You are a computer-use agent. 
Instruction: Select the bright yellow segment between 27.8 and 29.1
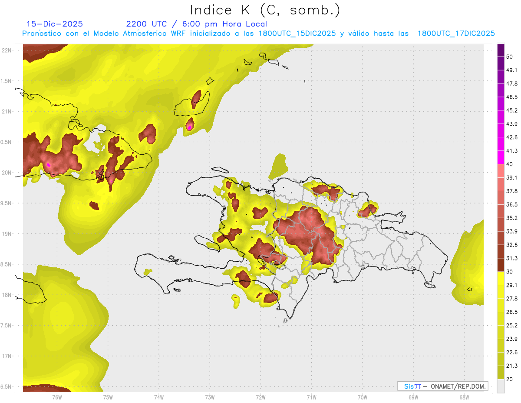point(501,292)
